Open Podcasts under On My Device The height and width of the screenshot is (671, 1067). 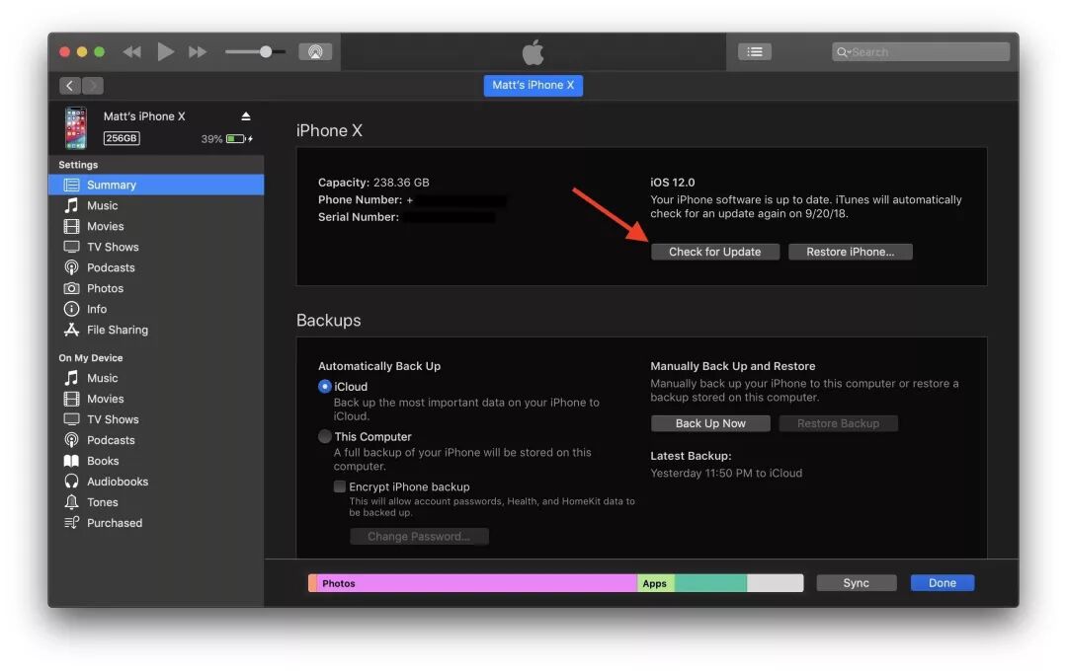coord(156,440)
